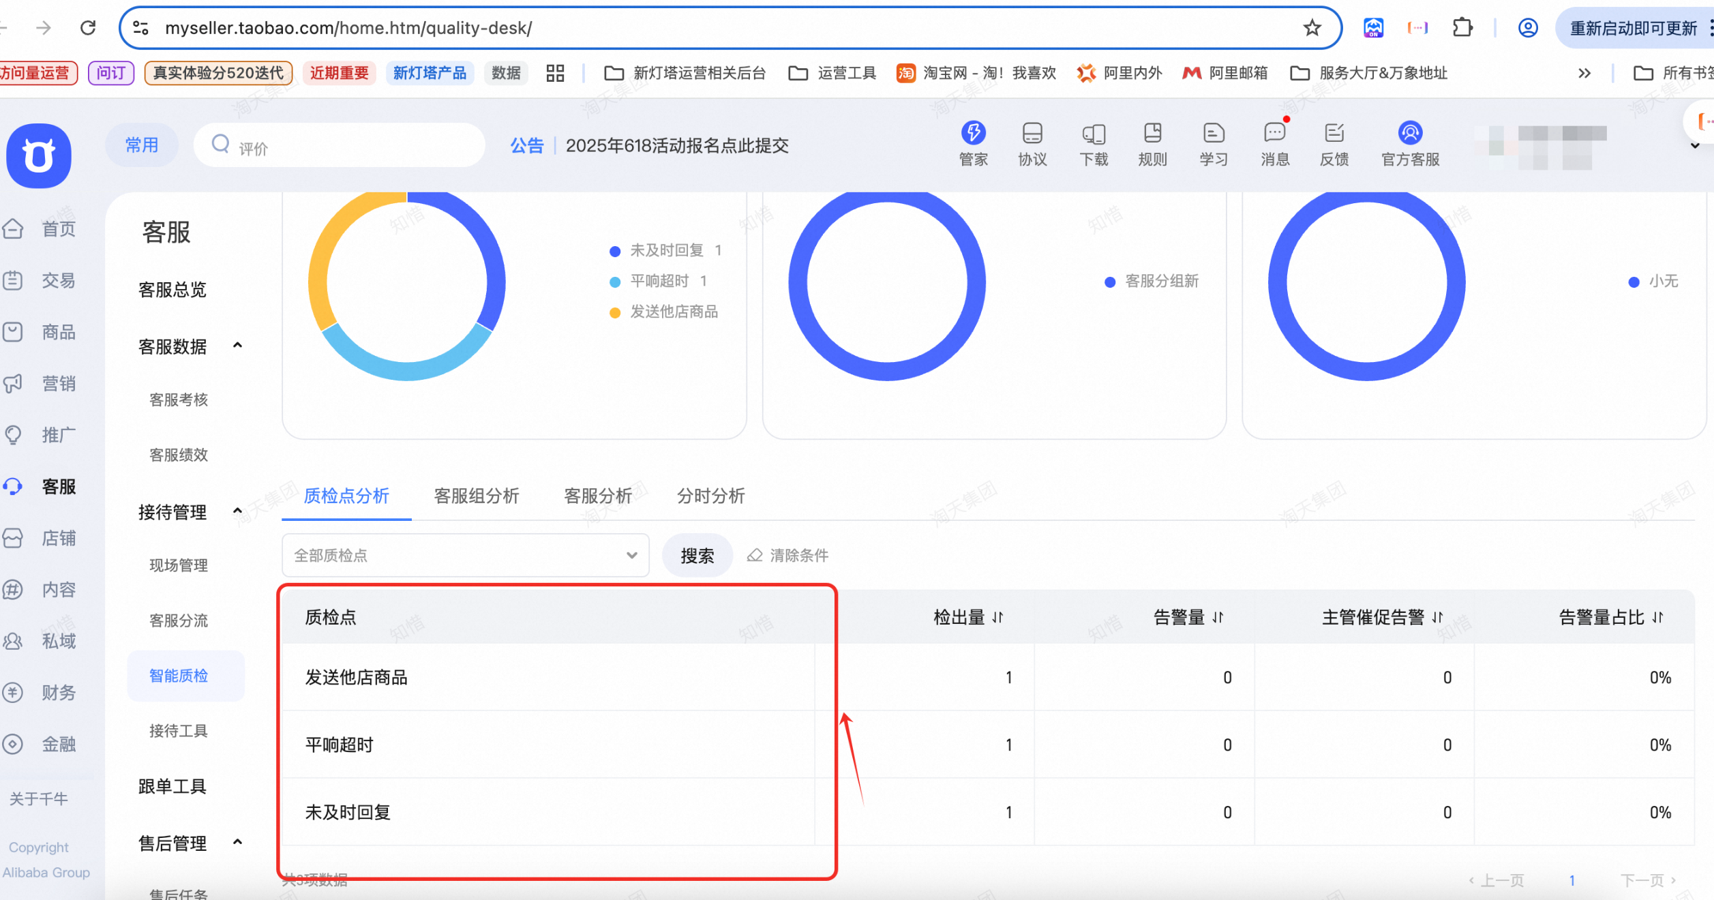
Task: Collapse the 客服数据 menu section
Action: [x=237, y=346]
